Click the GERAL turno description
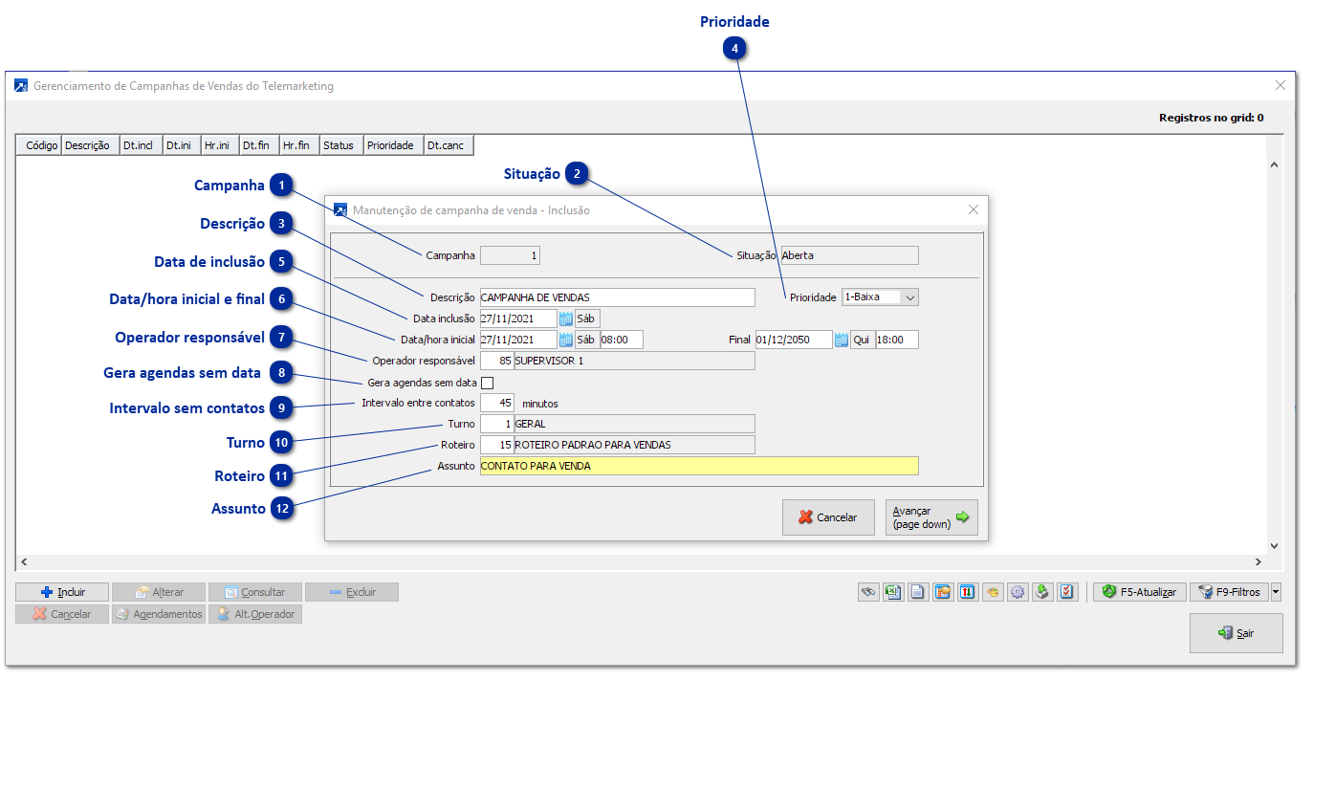Screen dimensions: 1335x791 coord(634,424)
